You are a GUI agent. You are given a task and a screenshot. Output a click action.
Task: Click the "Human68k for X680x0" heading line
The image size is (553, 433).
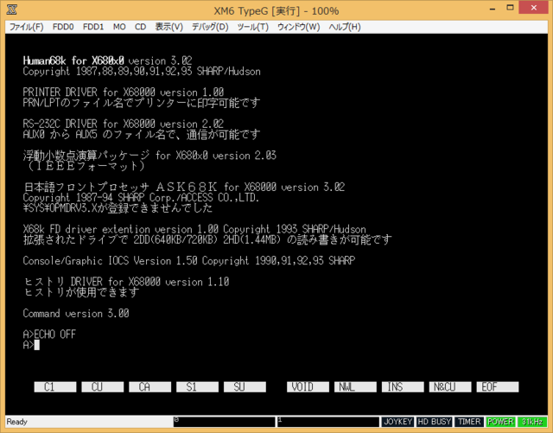pyautogui.click(x=107, y=60)
